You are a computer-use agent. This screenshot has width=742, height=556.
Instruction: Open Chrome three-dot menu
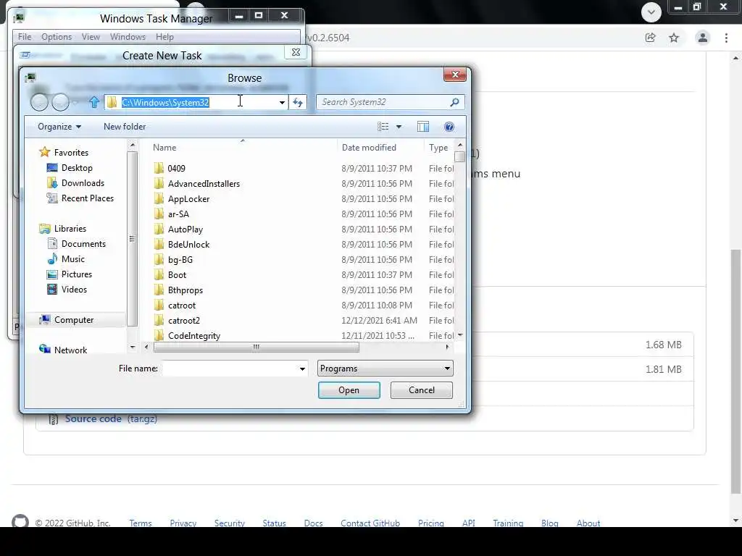click(726, 38)
